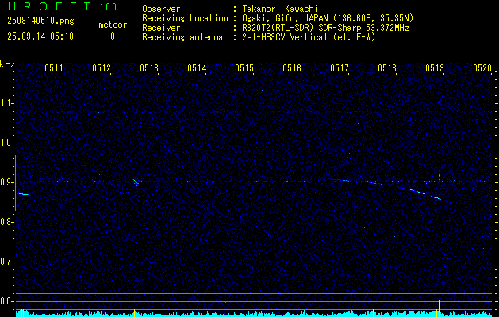This screenshot has height=317, width=499.
Task: Click time axis label 0518
Action: pos(387,67)
